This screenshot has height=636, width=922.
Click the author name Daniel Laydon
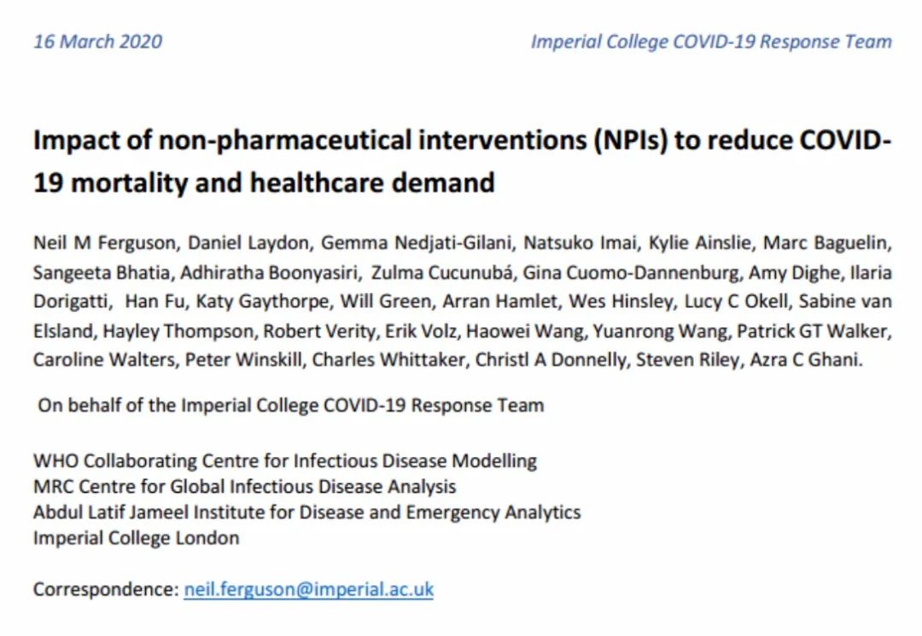click(248, 242)
